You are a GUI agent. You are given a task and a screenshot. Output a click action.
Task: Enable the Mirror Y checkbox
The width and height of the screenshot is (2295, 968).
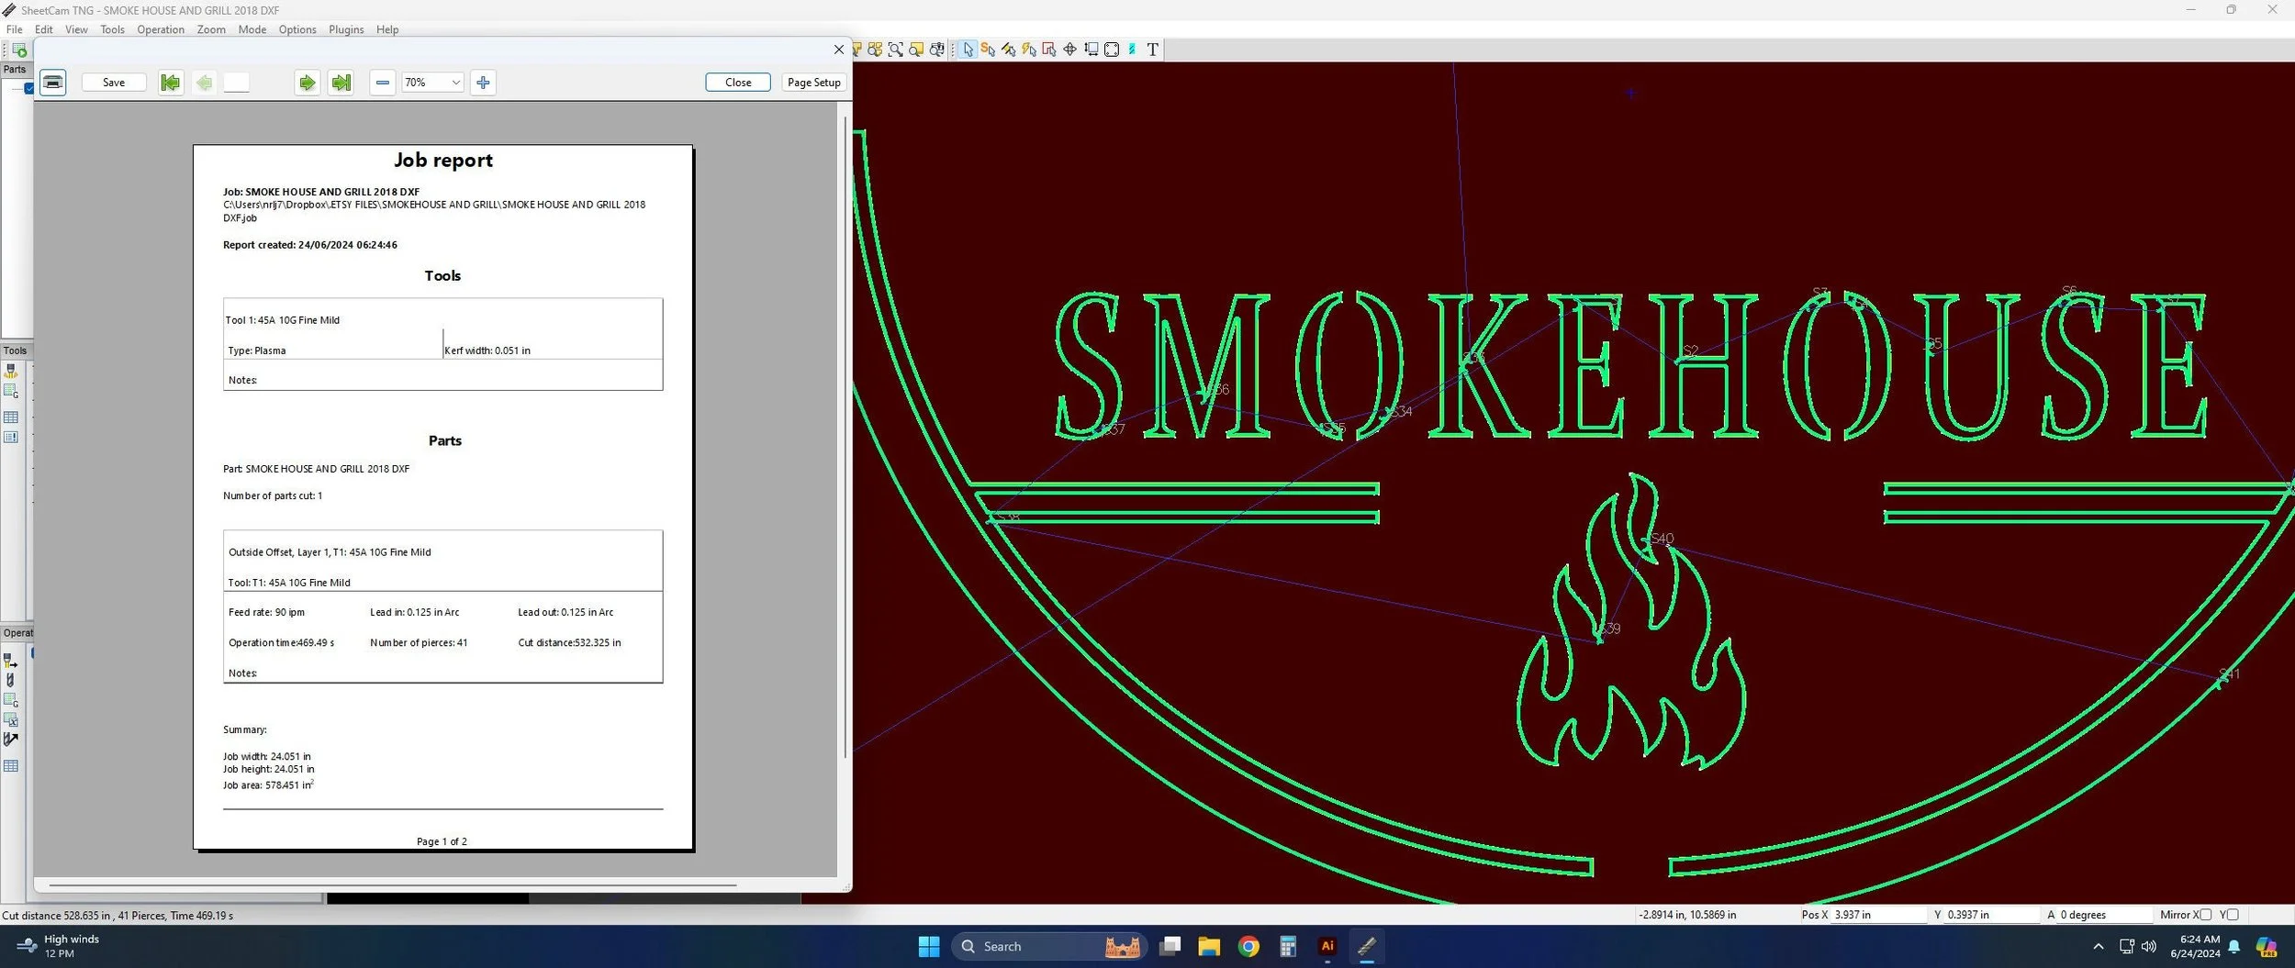click(x=2233, y=915)
